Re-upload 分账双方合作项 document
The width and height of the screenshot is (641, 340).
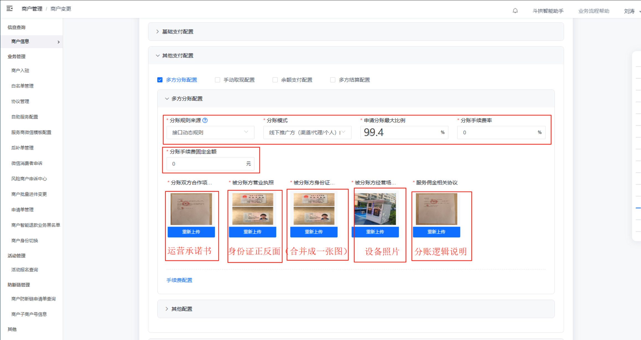click(191, 232)
